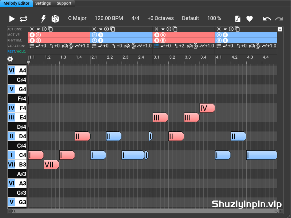Open the 4/4 time signature selector

click(x=135, y=18)
